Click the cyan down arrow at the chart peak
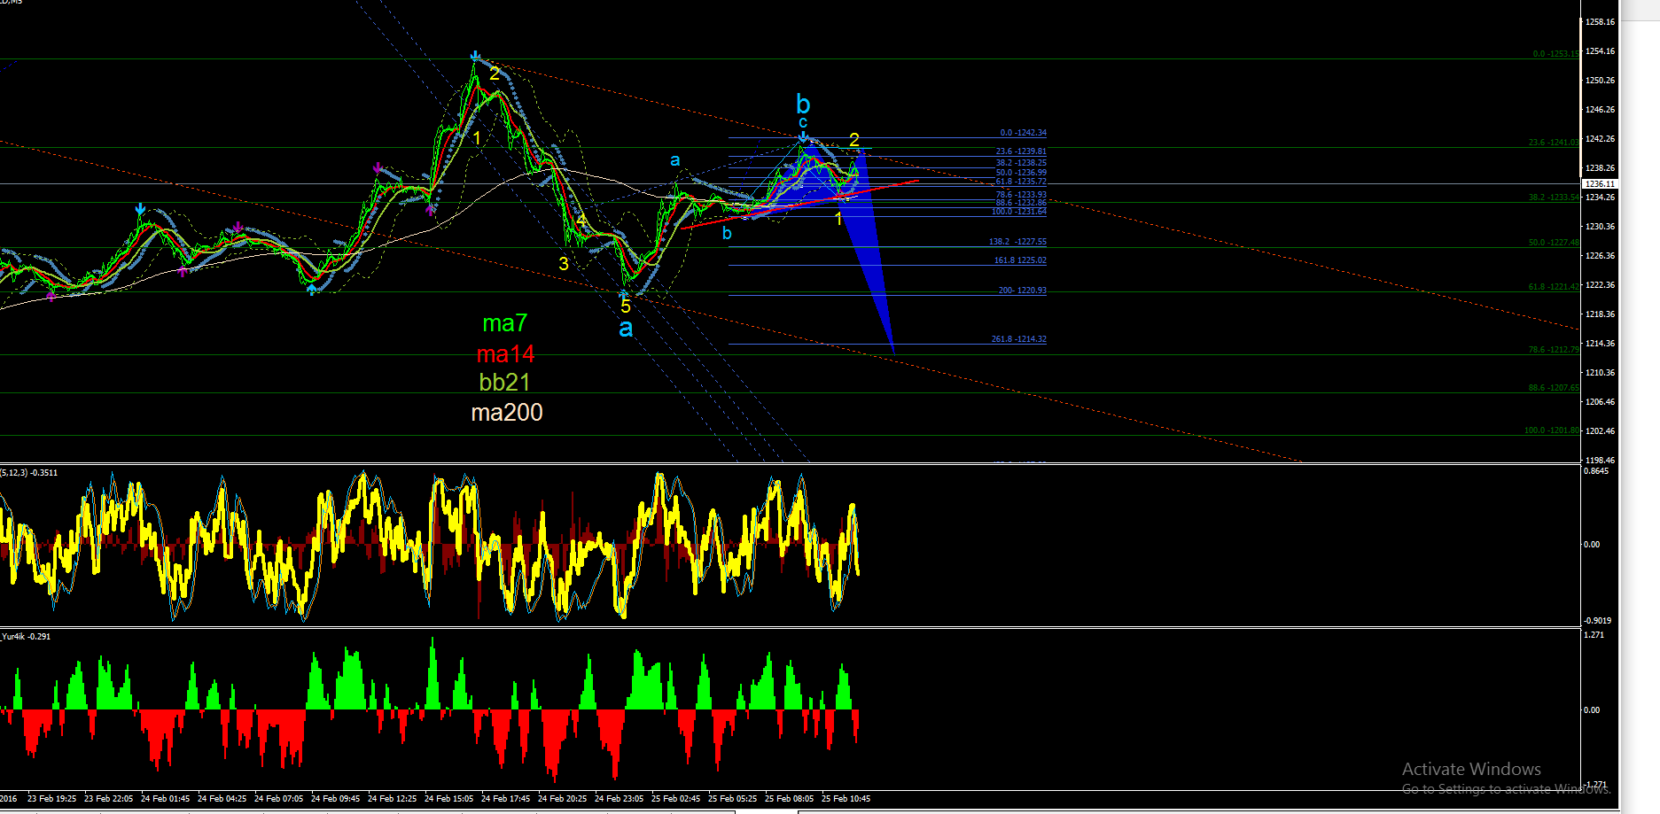Image resolution: width=1660 pixels, height=814 pixels. [476, 56]
